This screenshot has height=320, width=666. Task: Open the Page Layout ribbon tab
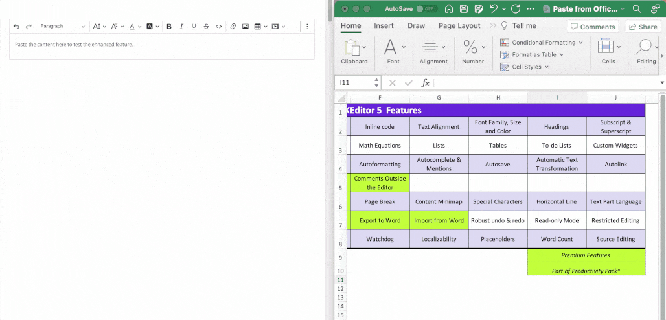coord(459,26)
